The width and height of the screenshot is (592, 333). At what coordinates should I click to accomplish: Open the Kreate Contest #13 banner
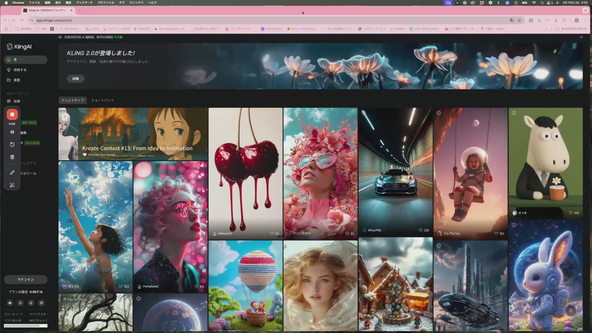coord(133,134)
